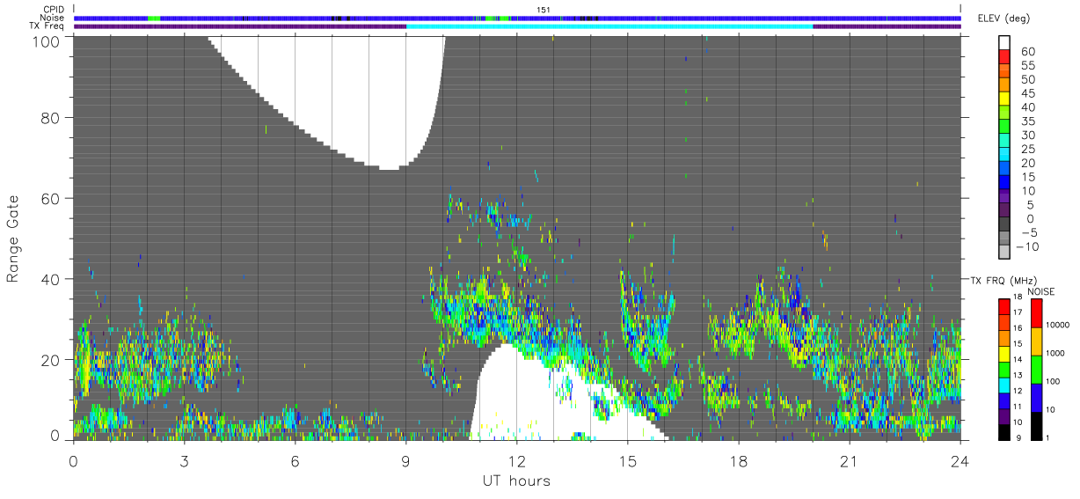Pick the lightest gray bottom swatch in ELEV colorbar

click(x=1005, y=253)
